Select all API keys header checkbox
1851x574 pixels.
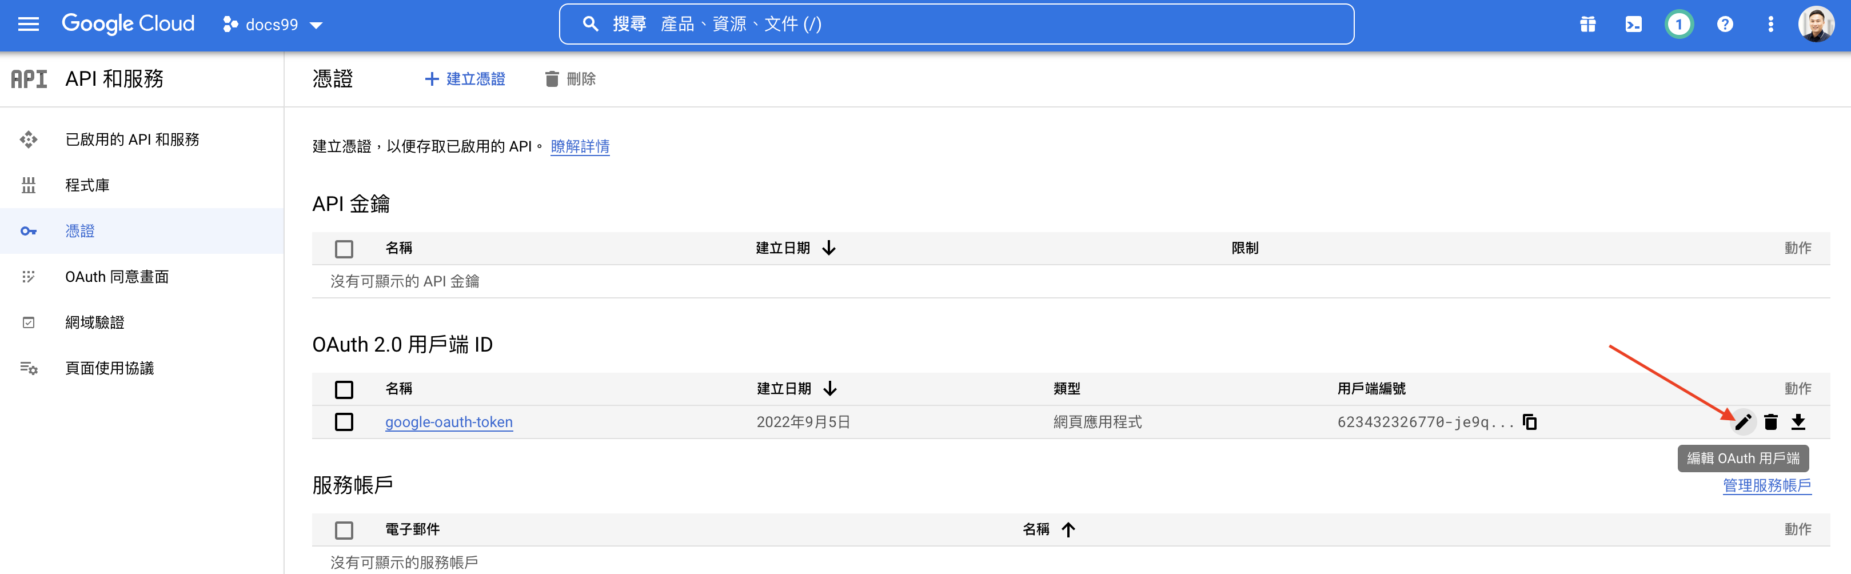[x=344, y=249]
